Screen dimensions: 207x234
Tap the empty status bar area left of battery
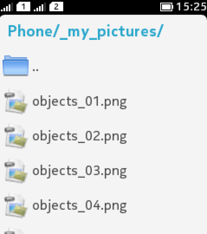(111, 7)
